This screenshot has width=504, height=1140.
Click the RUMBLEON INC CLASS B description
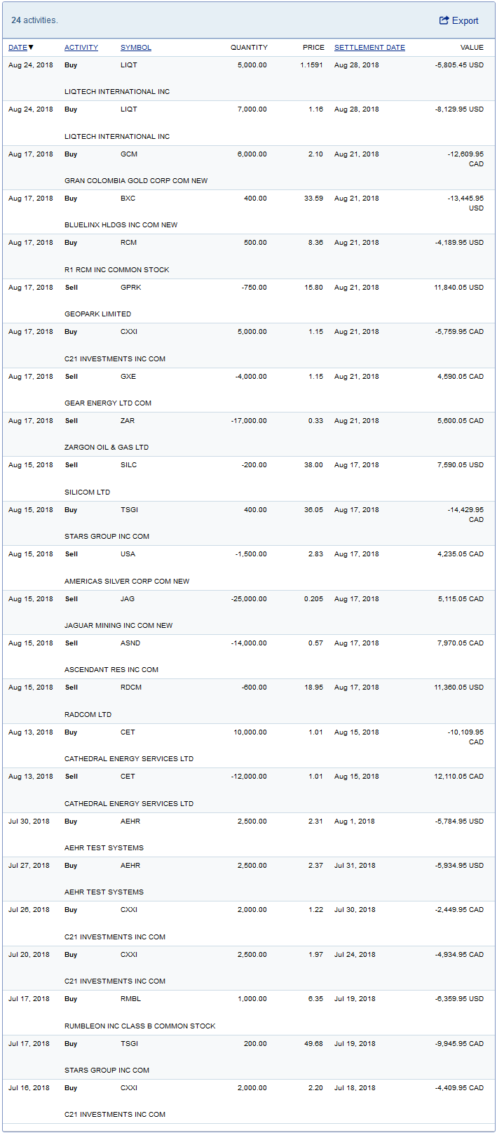140,1026
